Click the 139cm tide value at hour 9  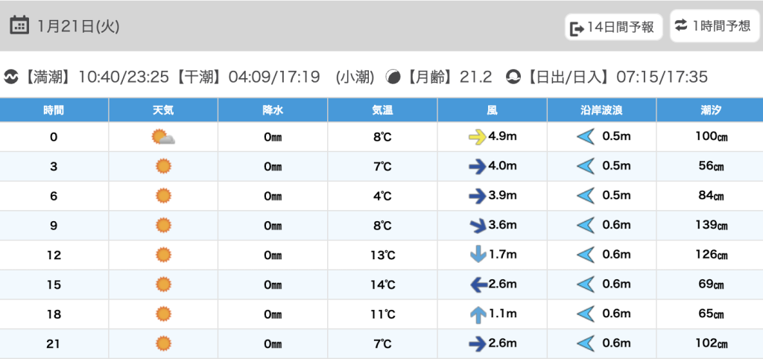pos(709,225)
